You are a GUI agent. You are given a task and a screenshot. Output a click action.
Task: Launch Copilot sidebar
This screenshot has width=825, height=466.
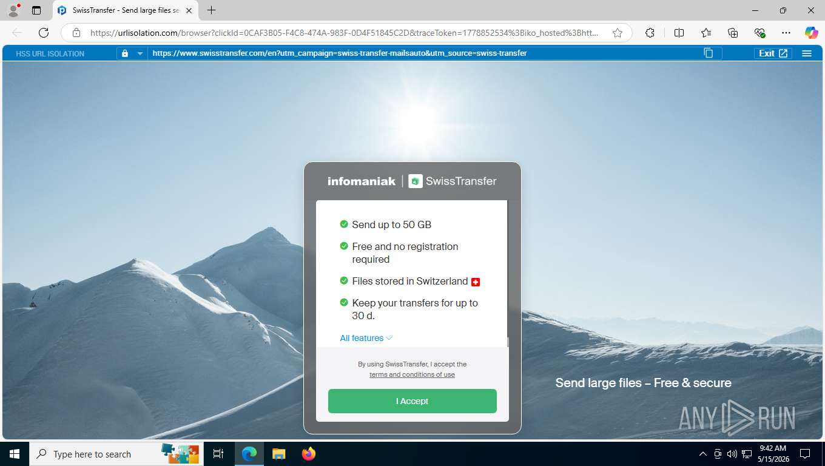811,33
